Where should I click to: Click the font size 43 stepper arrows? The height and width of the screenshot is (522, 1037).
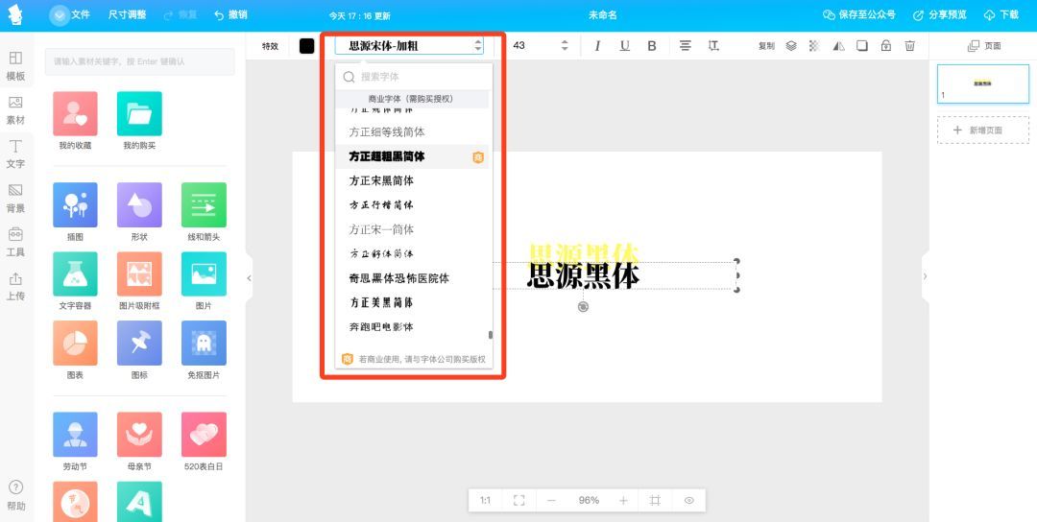[565, 46]
